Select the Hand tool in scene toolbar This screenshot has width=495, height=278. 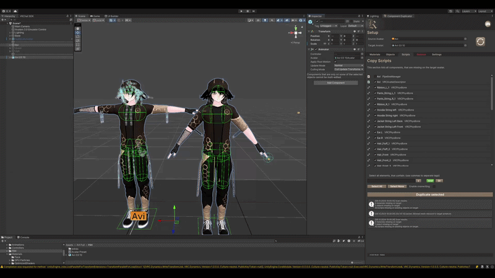coord(78,28)
